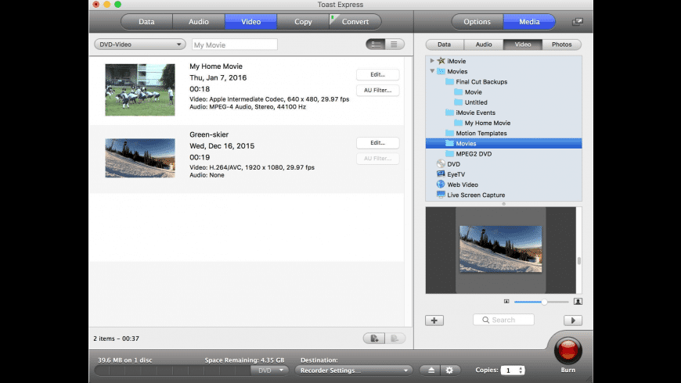This screenshot has height=383, width=681.
Task: Expand the iMovie tree item
Action: tap(432, 61)
